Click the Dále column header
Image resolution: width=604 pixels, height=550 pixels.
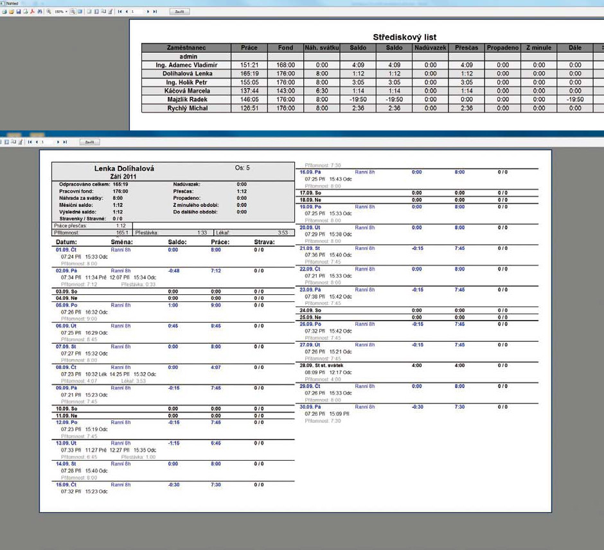pyautogui.click(x=575, y=48)
